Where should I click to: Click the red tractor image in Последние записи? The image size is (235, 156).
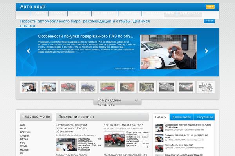tap(114, 140)
